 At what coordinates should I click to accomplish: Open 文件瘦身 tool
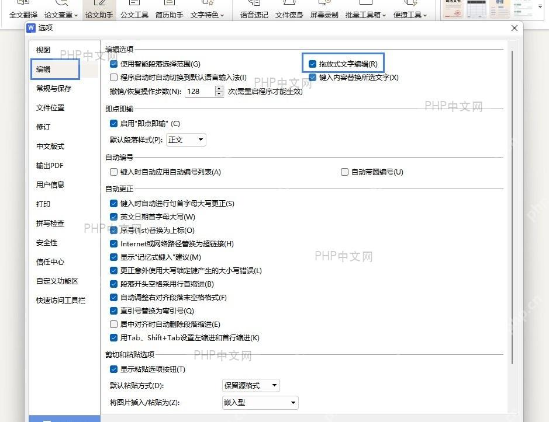tap(289, 10)
